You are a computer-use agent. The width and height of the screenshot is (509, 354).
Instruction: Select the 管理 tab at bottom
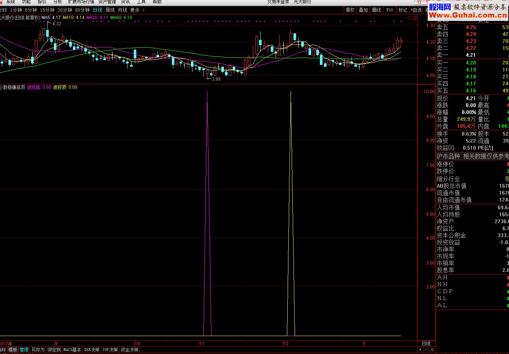tap(24, 350)
